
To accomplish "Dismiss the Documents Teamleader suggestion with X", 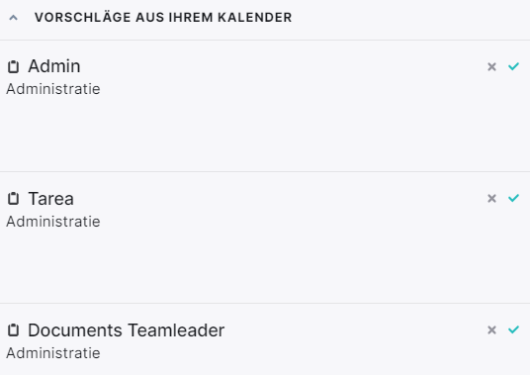I will (491, 329).
